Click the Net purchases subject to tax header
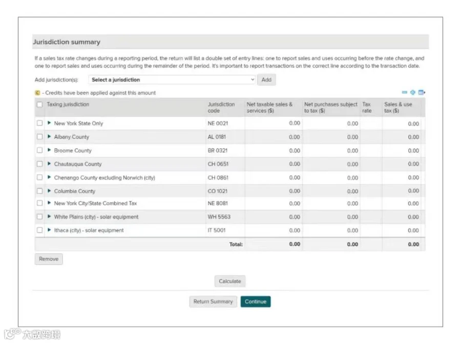This screenshot has height=343, width=461. click(x=331, y=107)
